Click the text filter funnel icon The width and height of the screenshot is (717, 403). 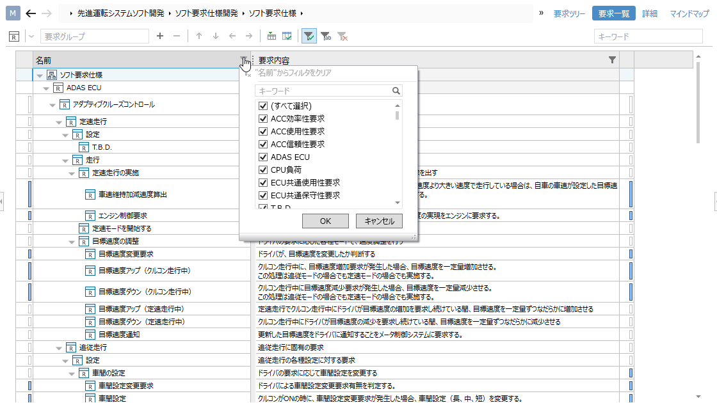326,36
